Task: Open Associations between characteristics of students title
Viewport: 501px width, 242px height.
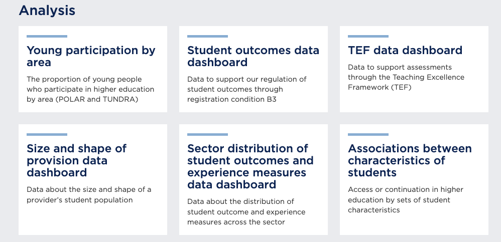Action: point(410,160)
